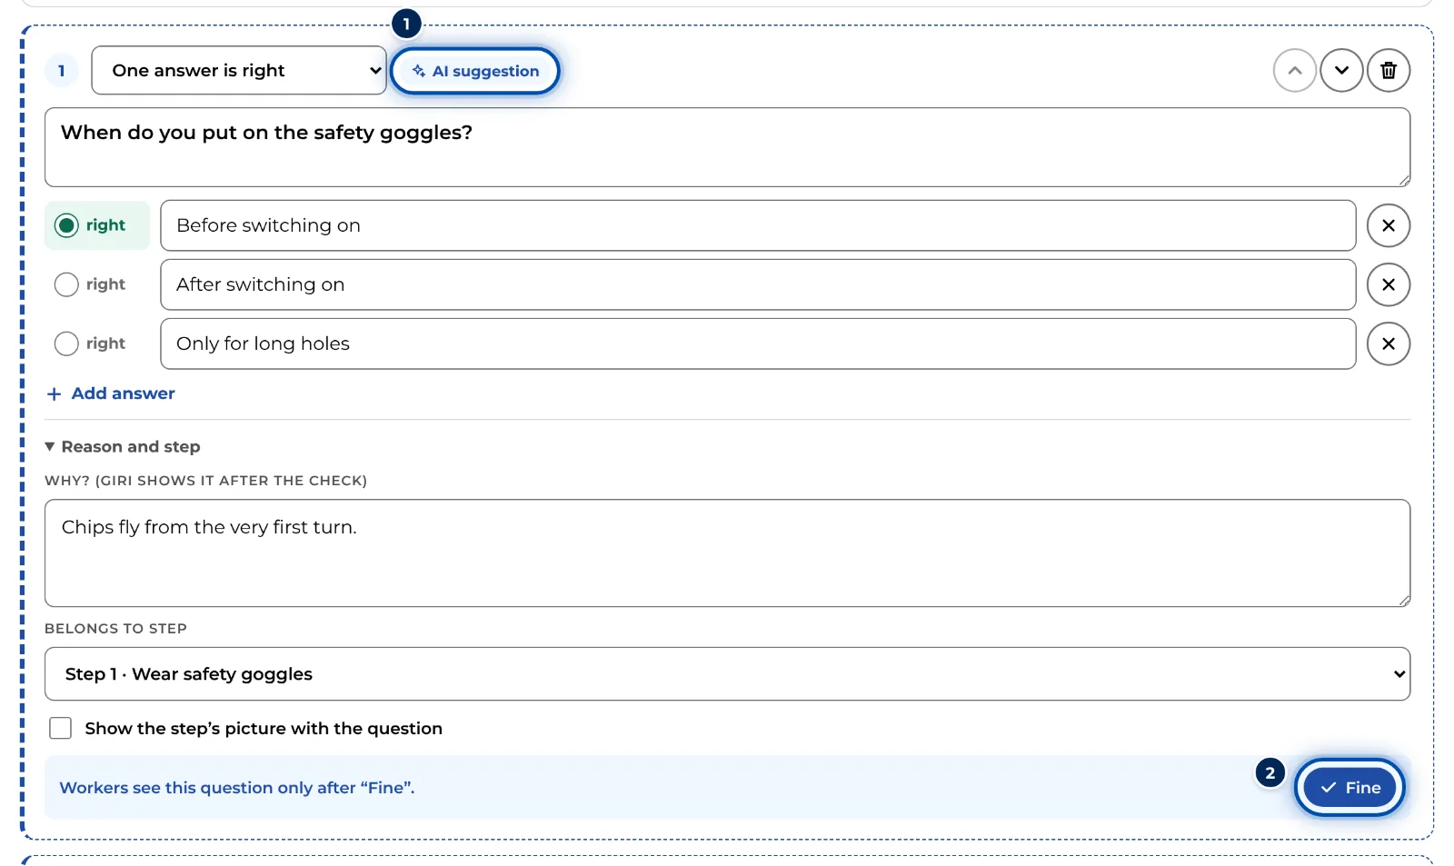Click the "Add answer" link
The image size is (1454, 866).
click(x=111, y=393)
